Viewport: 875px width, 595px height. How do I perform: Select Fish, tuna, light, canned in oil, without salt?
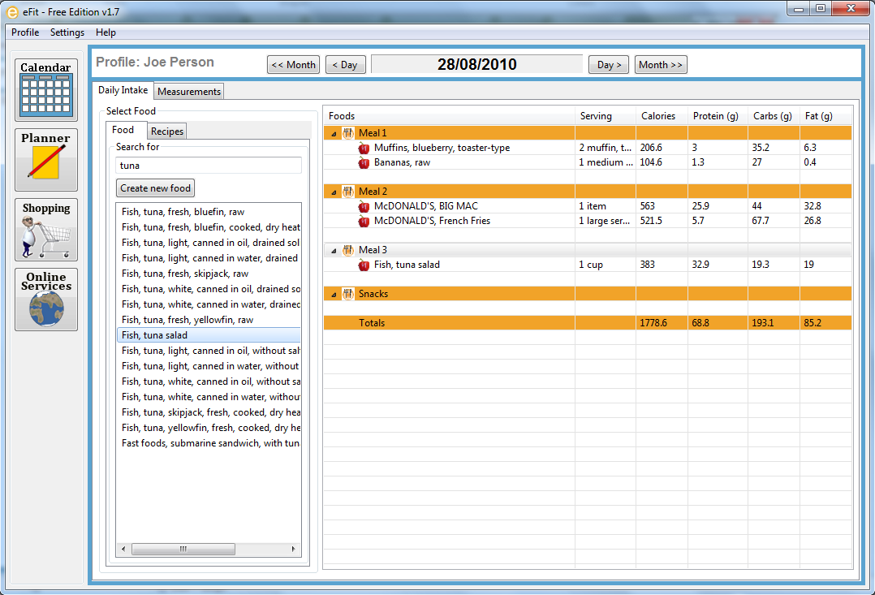coord(209,351)
